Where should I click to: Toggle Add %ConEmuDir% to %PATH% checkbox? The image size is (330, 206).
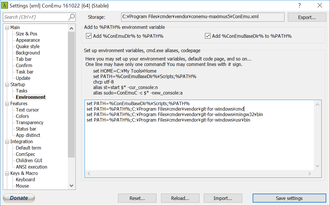click(89, 36)
